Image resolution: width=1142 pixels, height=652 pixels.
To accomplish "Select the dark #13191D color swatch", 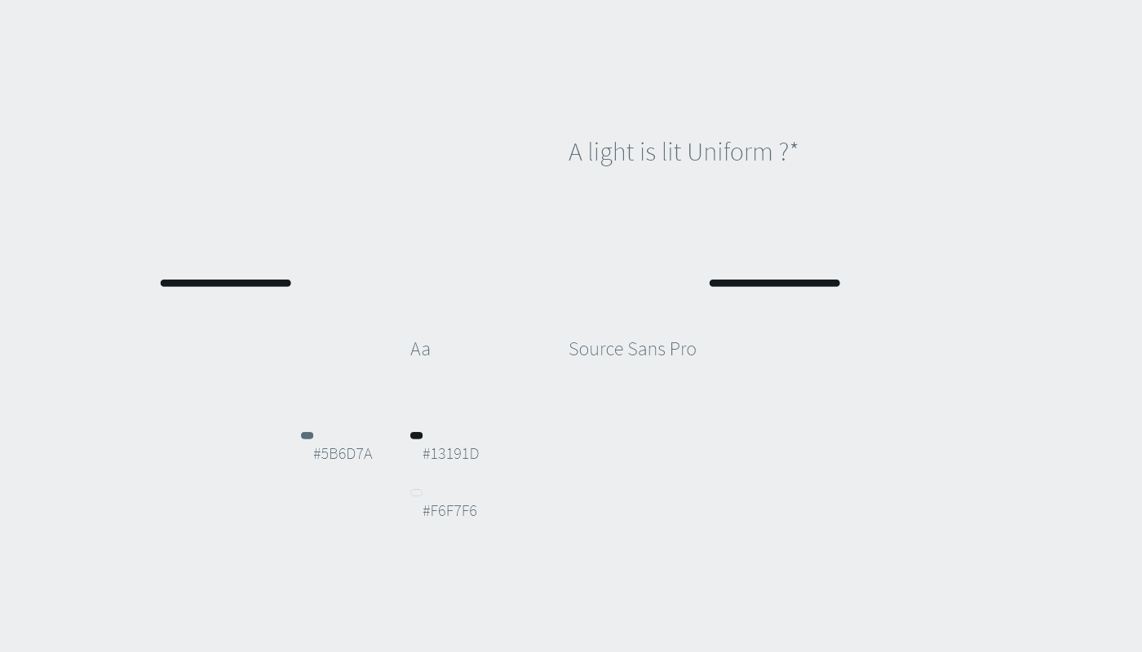I will click(416, 436).
